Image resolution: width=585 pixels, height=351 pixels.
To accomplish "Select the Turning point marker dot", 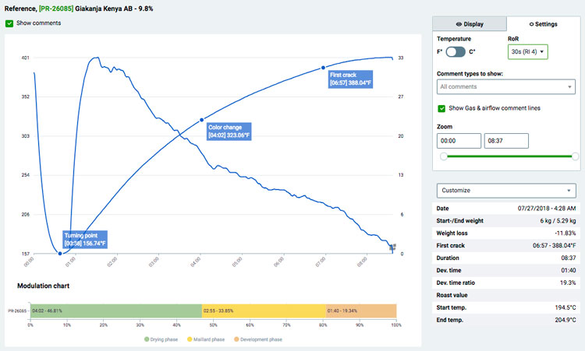I will [60, 254].
